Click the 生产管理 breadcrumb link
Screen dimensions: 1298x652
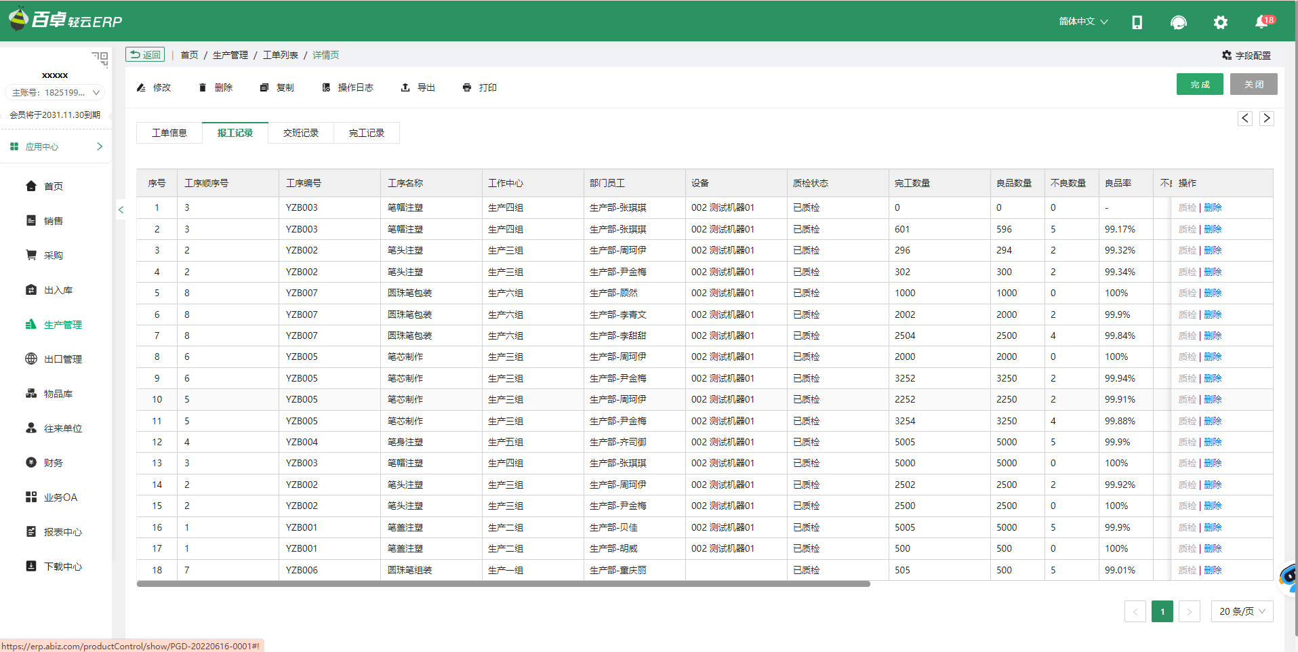[230, 55]
